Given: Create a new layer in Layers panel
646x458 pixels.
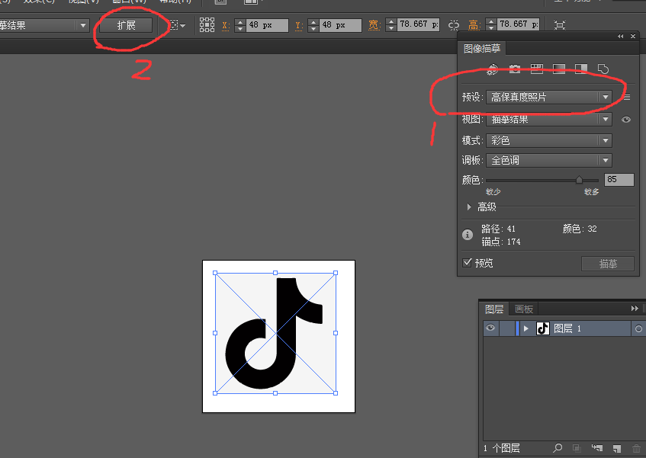Looking at the screenshot, I should point(617,448).
